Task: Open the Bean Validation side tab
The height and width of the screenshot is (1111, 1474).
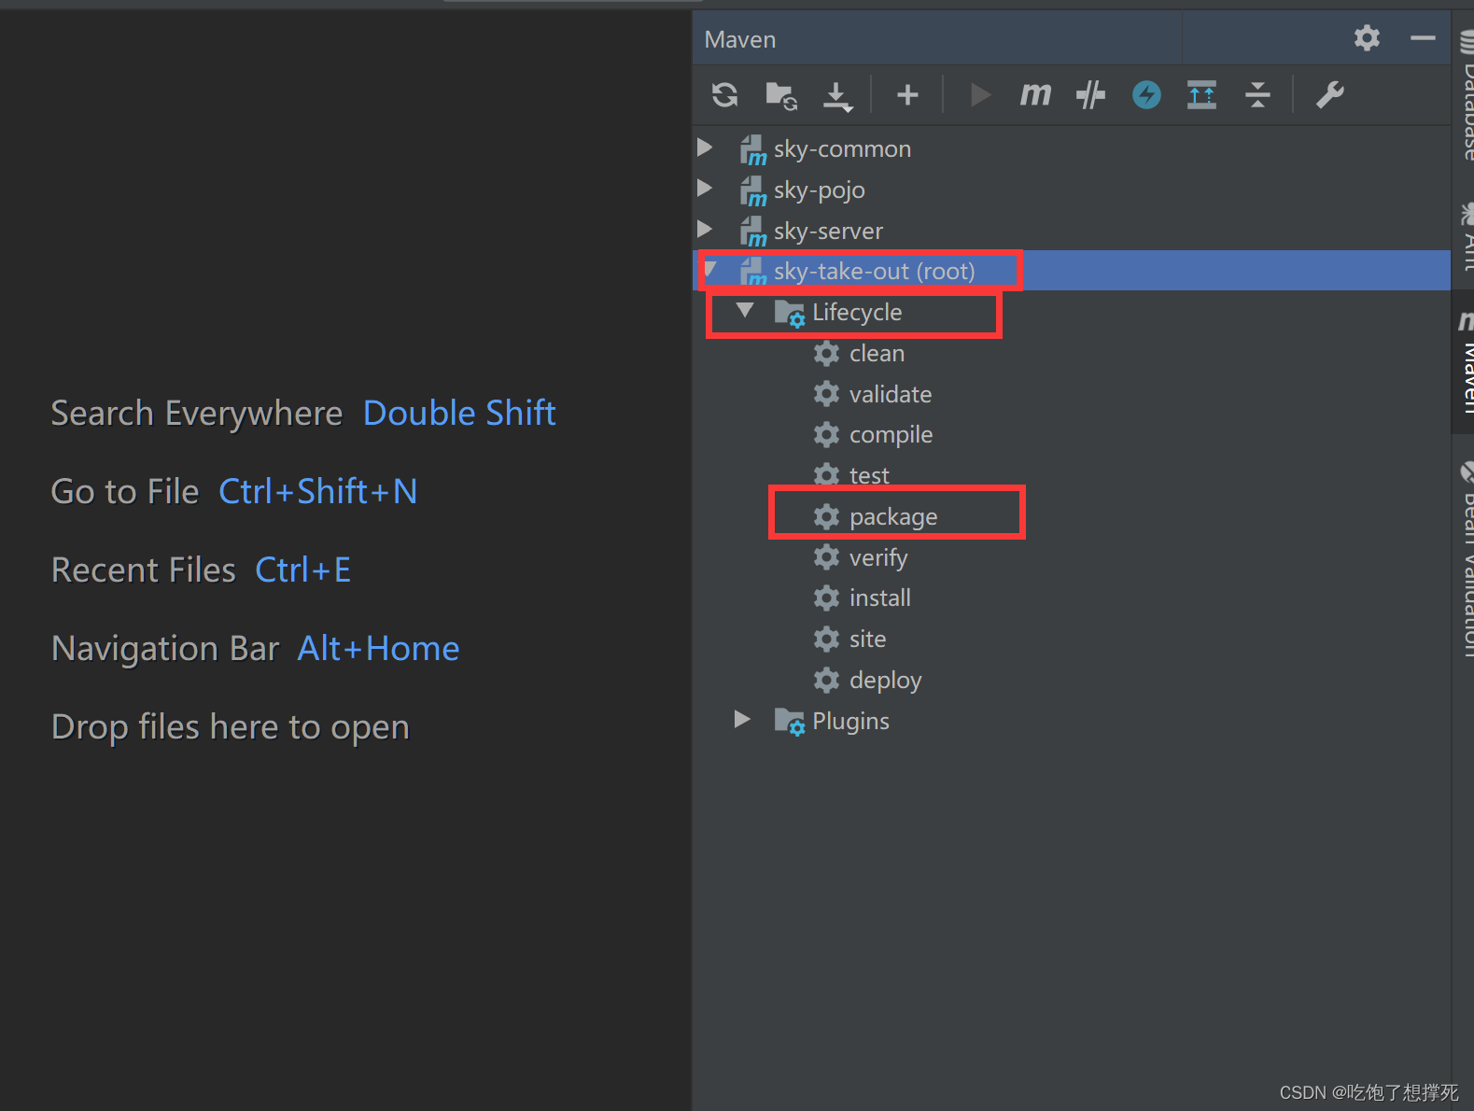Action: [x=1467, y=560]
